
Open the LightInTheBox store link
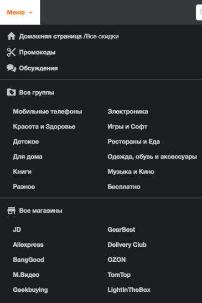click(x=129, y=290)
